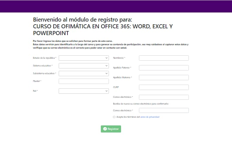Click the 'Estado de la república *' label
This screenshot has width=232, height=147.
click(x=45, y=58)
